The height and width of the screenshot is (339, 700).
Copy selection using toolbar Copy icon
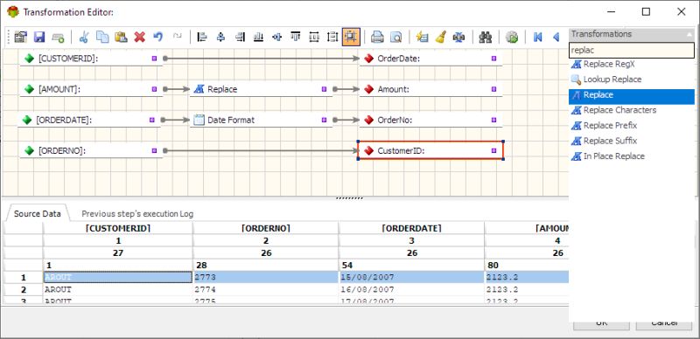102,37
